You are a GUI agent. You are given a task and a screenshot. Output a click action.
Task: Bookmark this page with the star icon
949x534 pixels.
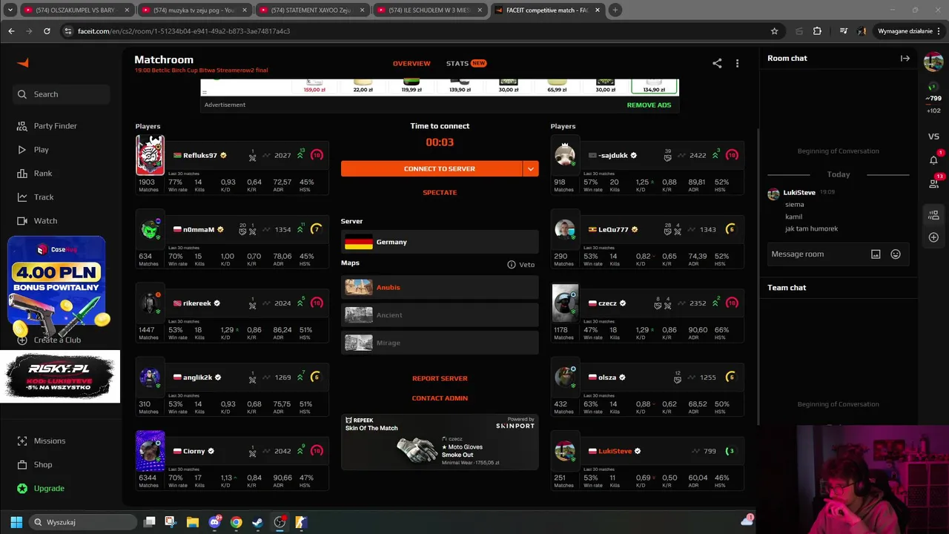(x=774, y=31)
